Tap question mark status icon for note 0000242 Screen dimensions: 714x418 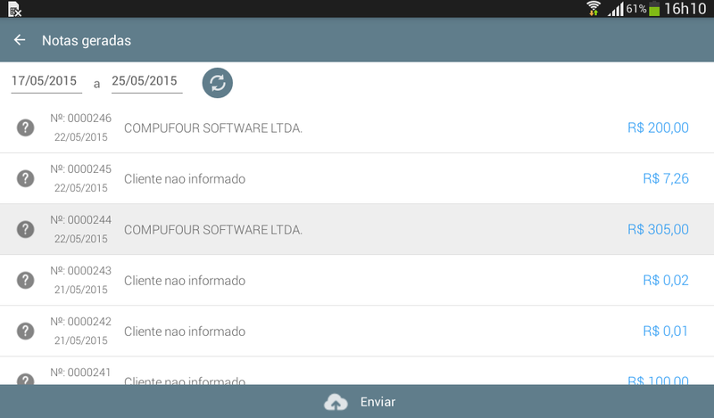26,331
